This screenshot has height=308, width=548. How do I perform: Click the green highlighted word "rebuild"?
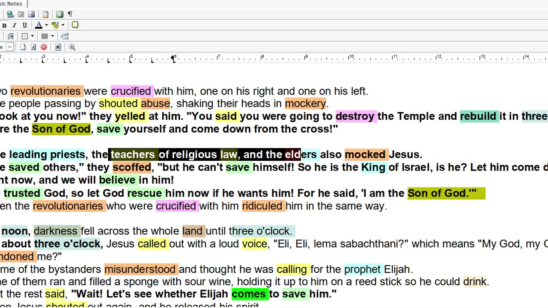478,116
